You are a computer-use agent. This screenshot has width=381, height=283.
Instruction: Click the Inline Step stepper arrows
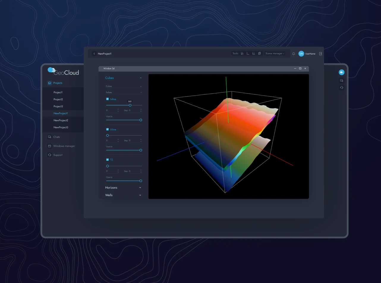coord(141,110)
